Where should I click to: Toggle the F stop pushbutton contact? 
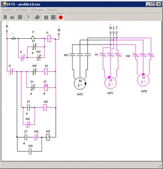[33, 37]
